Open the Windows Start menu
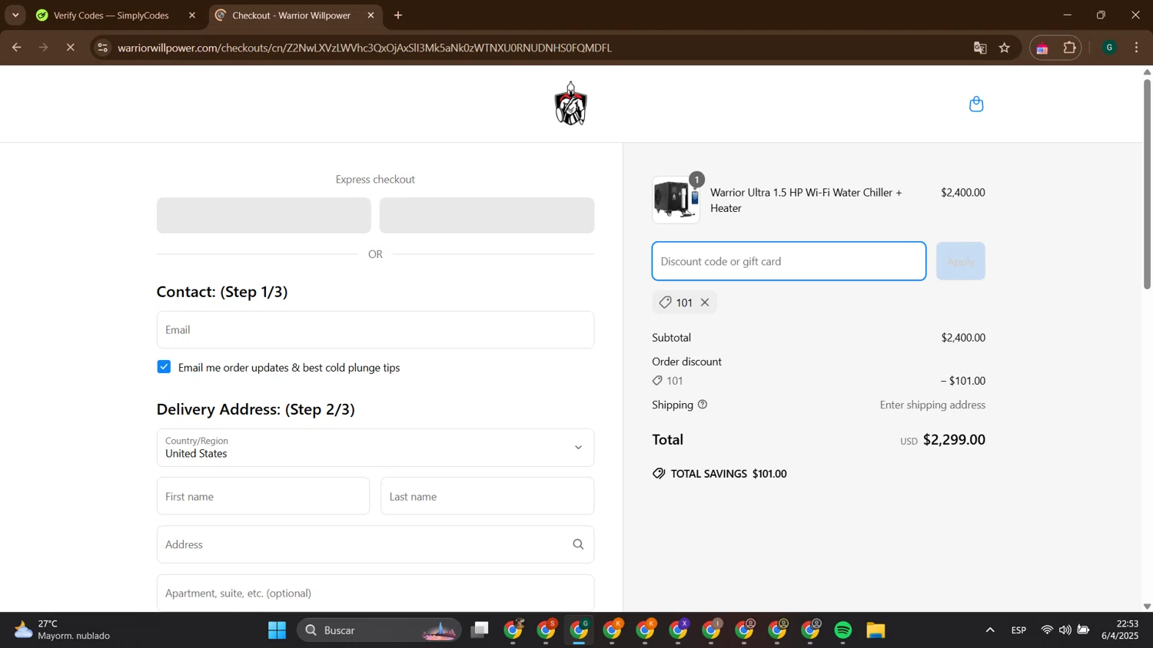The width and height of the screenshot is (1153, 648). [x=277, y=630]
